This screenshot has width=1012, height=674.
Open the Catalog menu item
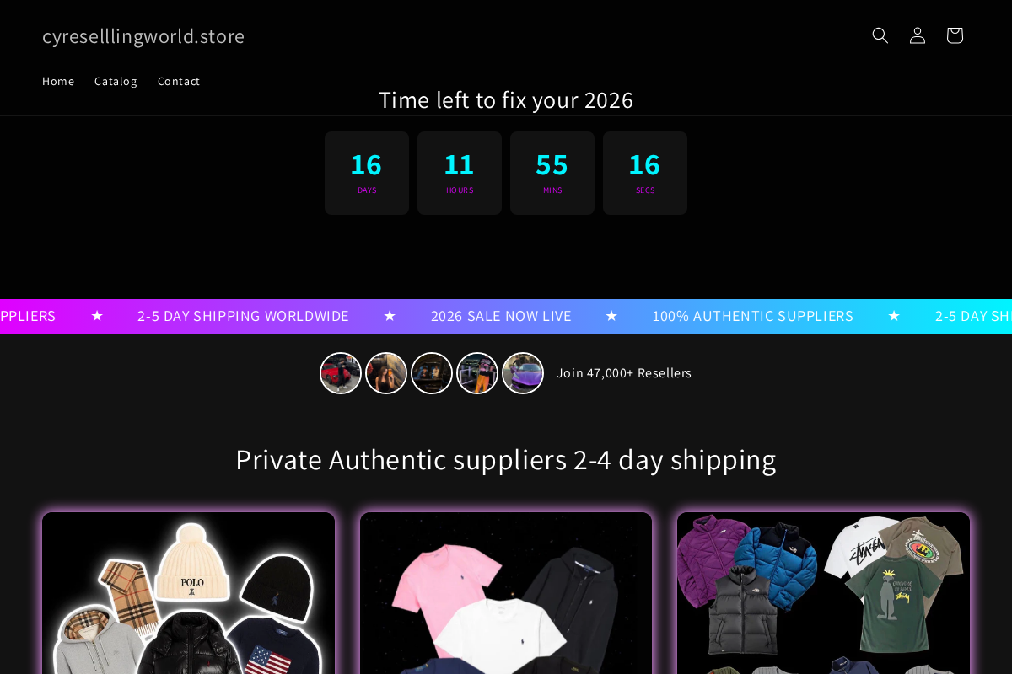click(116, 81)
